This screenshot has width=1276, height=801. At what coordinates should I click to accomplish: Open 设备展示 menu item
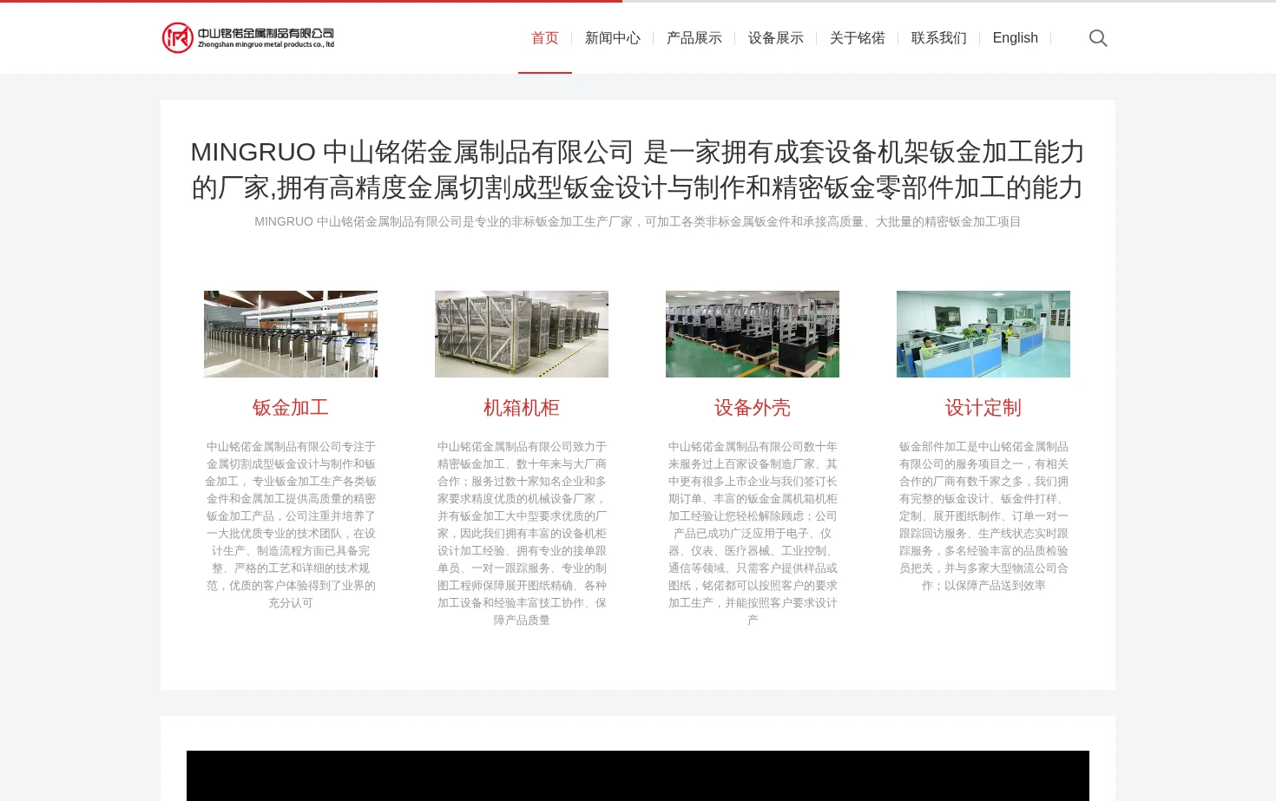[776, 38]
